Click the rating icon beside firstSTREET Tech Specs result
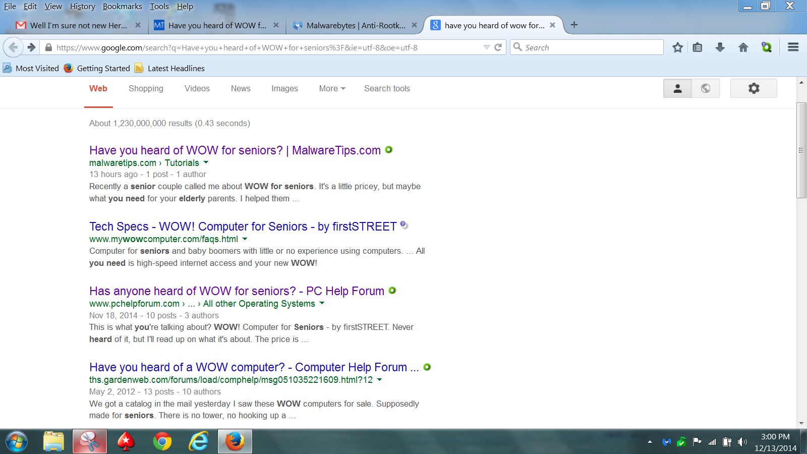This screenshot has height=454, width=807. point(404,225)
